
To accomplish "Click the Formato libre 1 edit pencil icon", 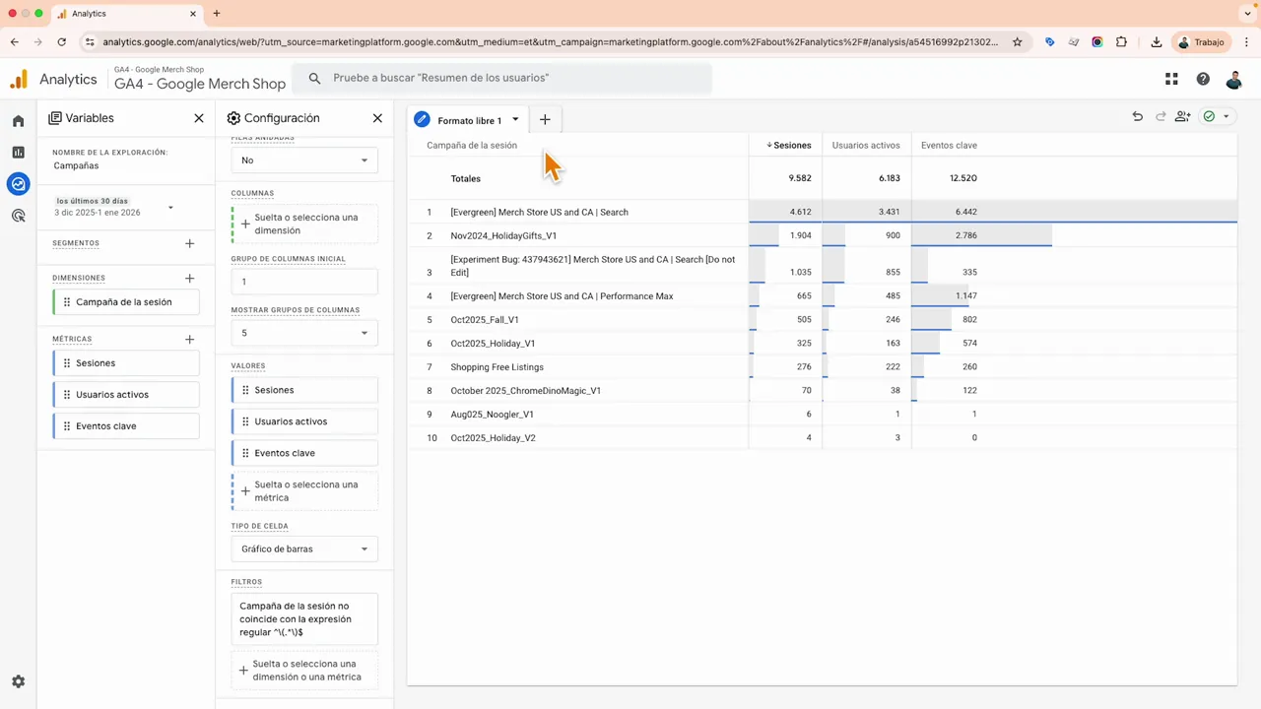I will pos(422,120).
